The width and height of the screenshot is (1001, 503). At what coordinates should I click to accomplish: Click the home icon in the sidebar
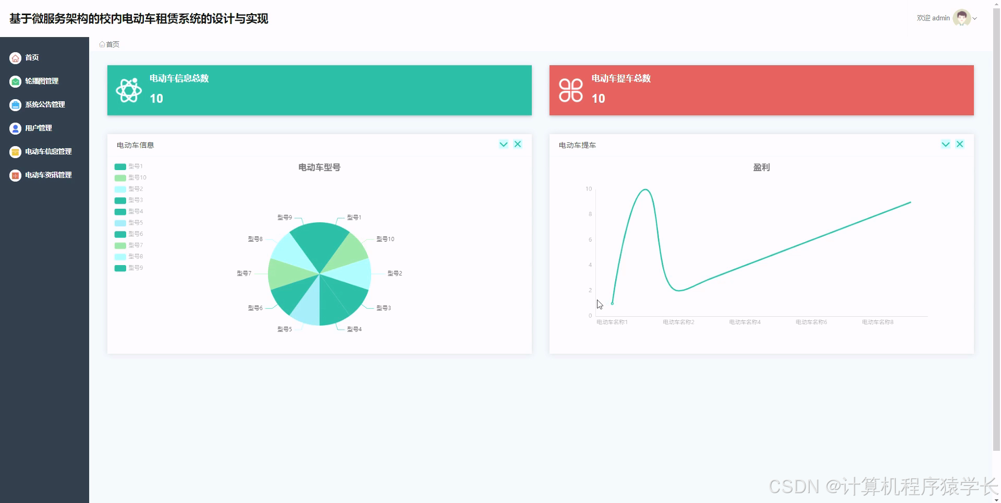(x=16, y=58)
